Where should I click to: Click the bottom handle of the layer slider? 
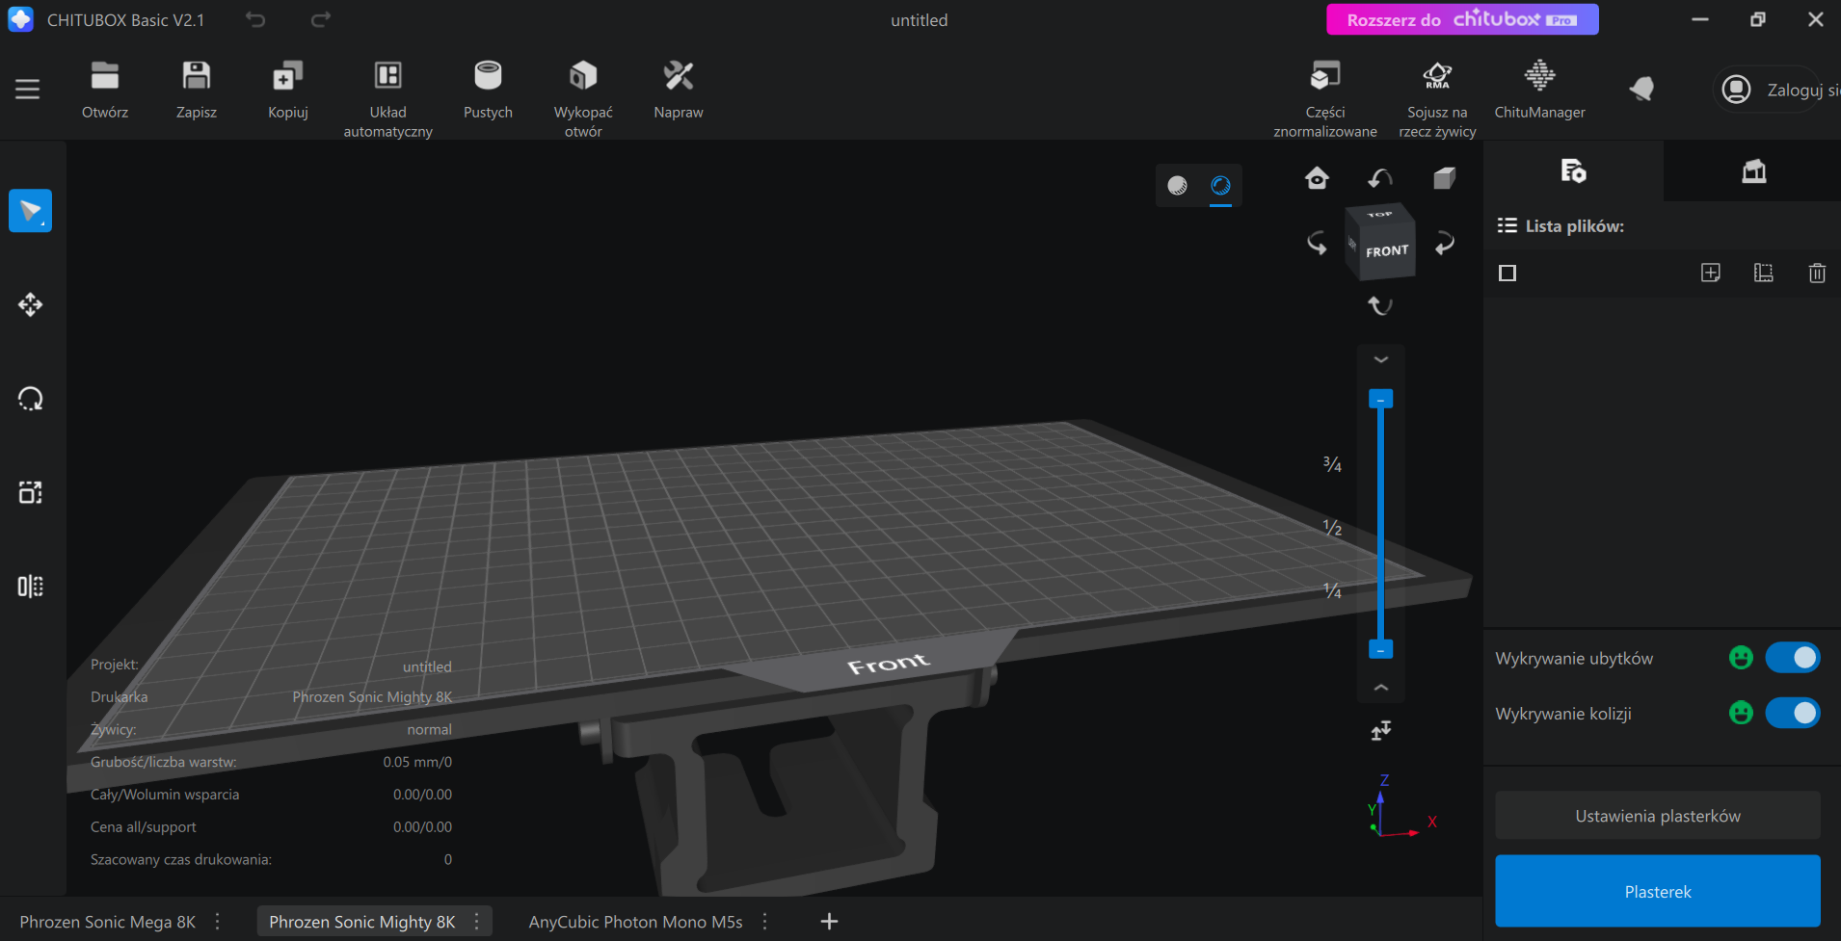coord(1380,649)
